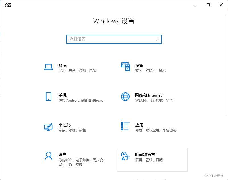Open 网络和 Internet settings title
Viewport: 228px width, 180px height.
point(148,95)
